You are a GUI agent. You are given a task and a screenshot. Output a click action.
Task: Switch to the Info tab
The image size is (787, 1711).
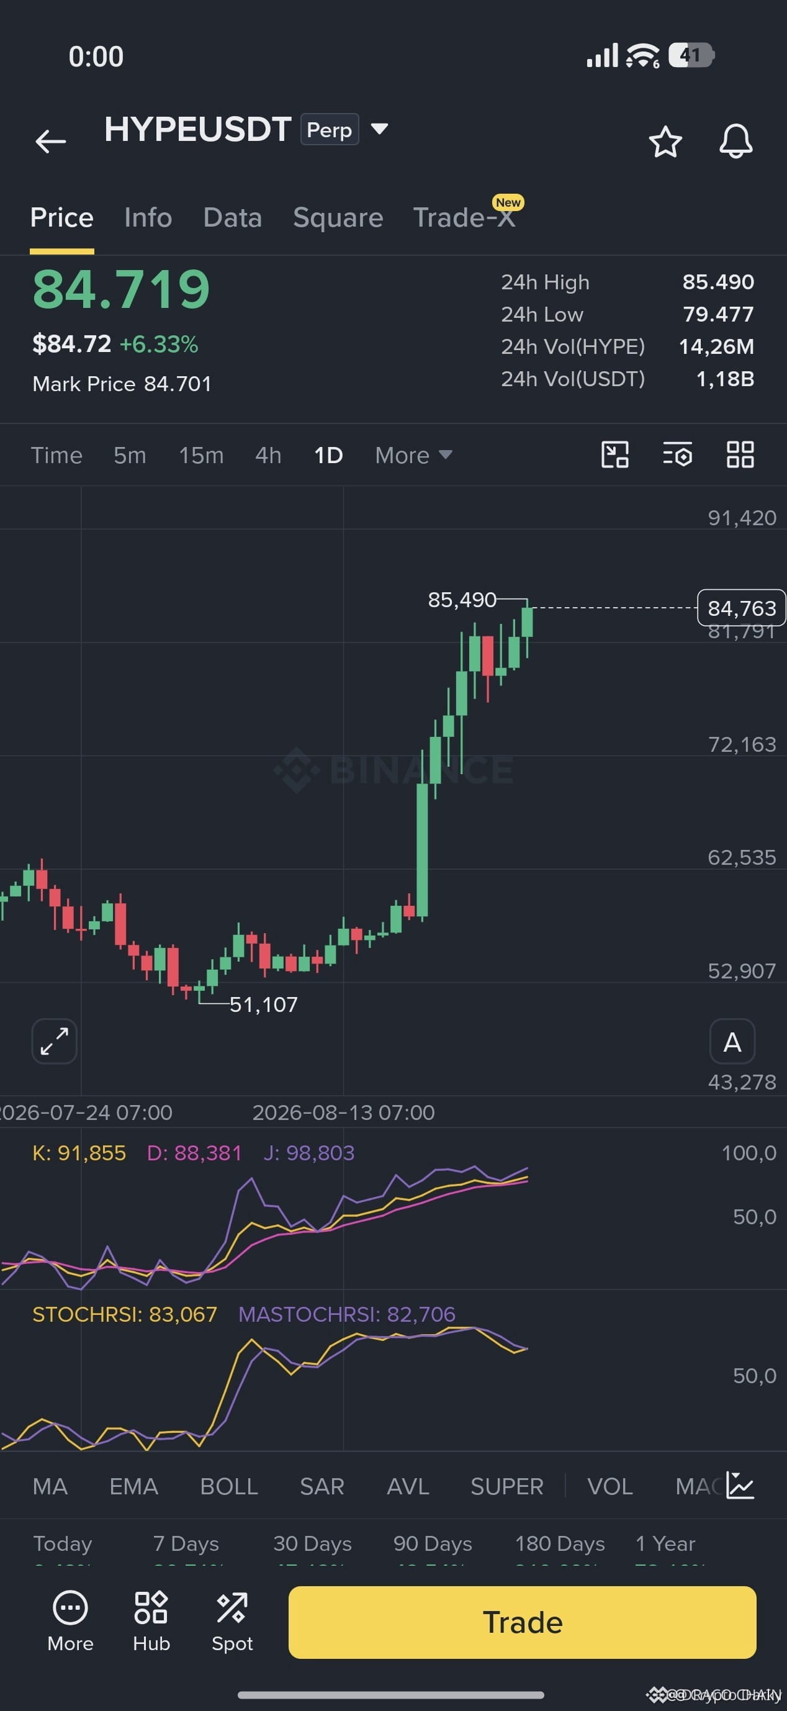pyautogui.click(x=148, y=218)
